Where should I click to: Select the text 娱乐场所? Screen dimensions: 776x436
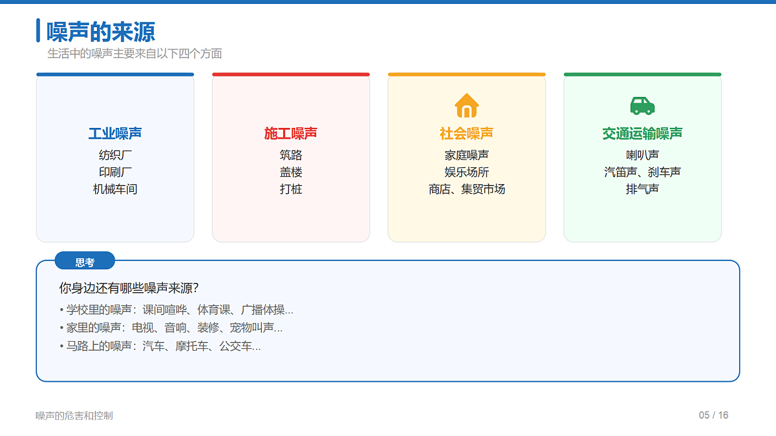click(467, 172)
